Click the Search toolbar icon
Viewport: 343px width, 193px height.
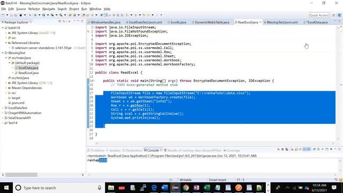(92, 15)
